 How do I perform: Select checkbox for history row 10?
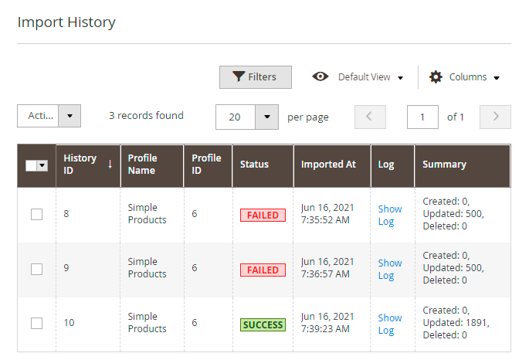[x=36, y=323]
